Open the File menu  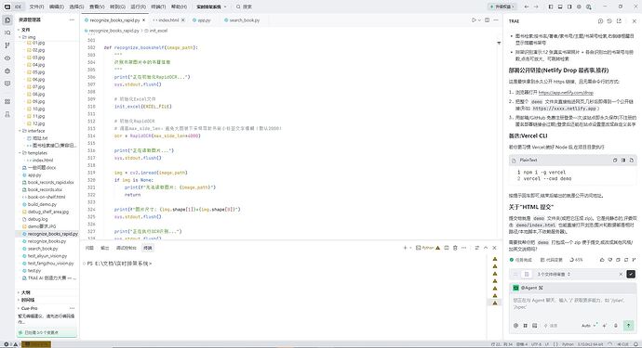pyautogui.click(x=36, y=6)
